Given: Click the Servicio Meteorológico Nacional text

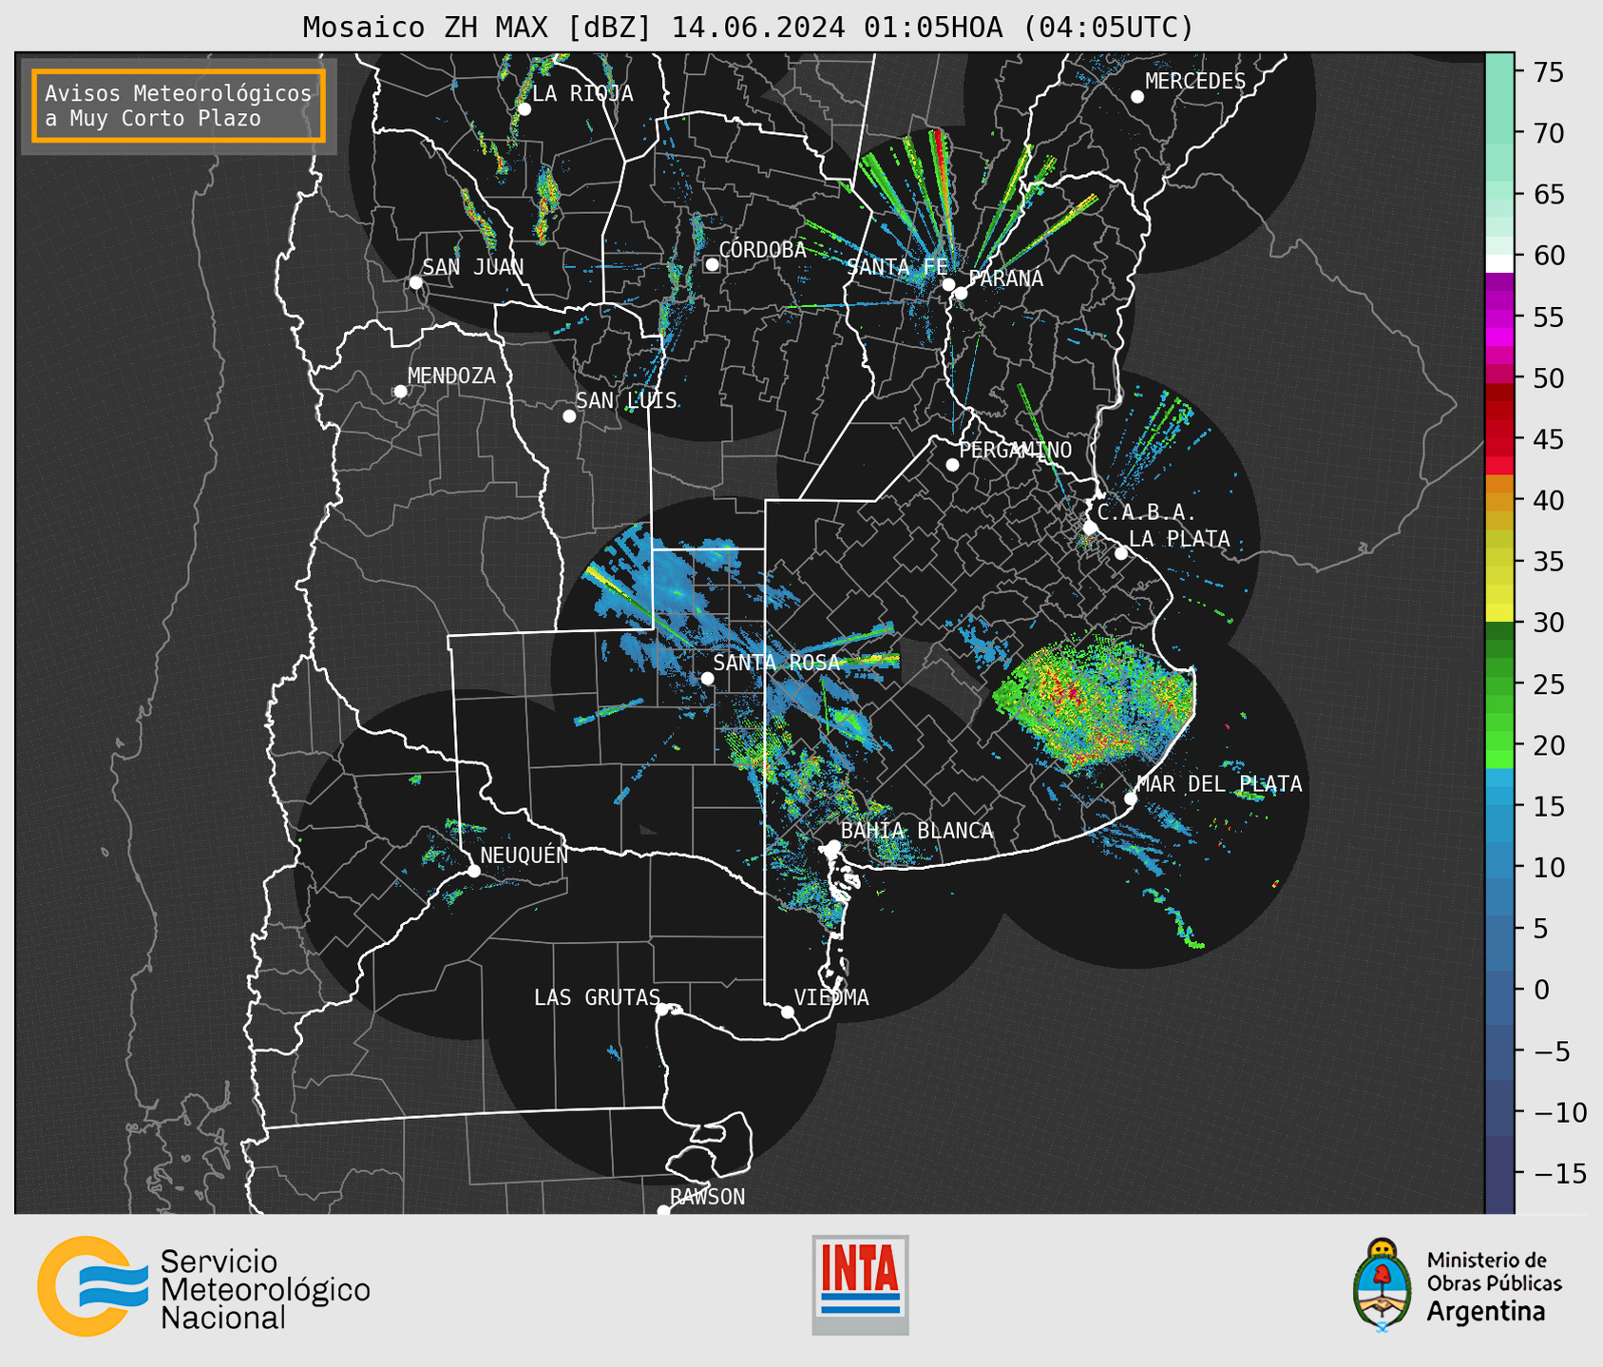Looking at the screenshot, I should [x=265, y=1290].
